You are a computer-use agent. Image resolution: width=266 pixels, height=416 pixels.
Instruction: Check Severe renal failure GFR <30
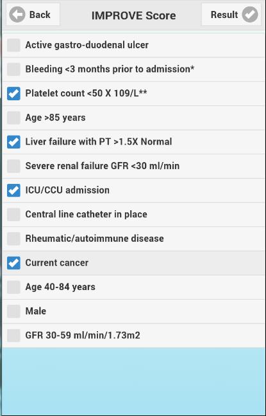point(13,166)
